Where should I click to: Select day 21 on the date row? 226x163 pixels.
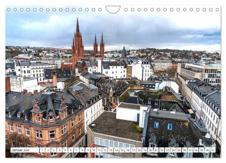(156, 150)
